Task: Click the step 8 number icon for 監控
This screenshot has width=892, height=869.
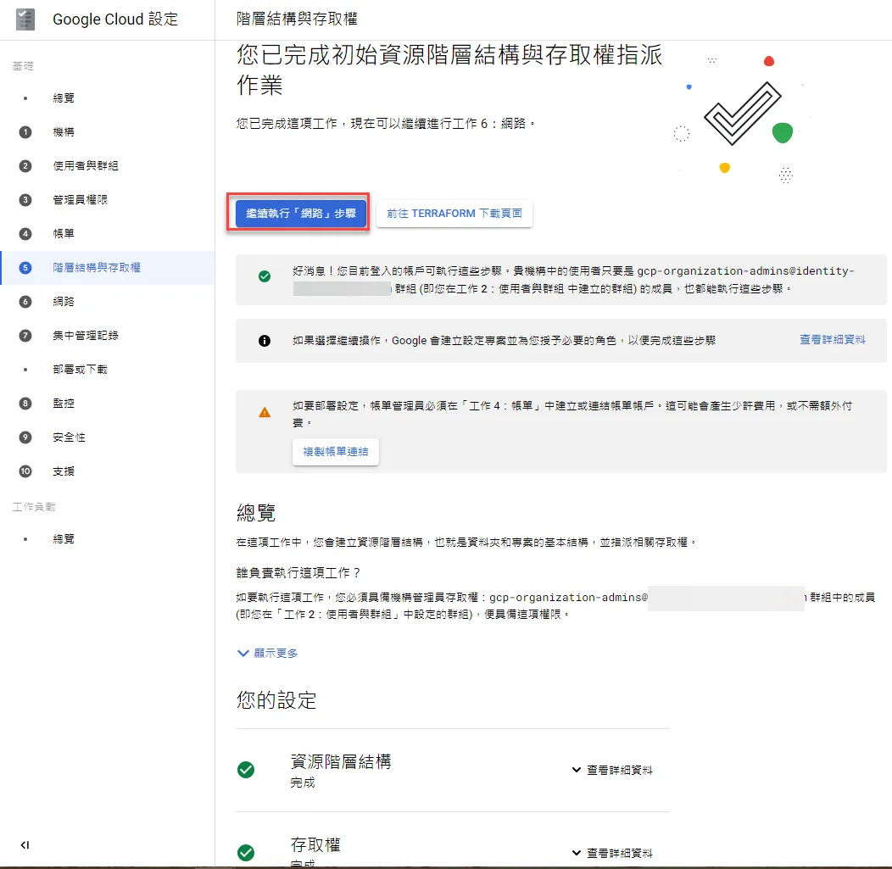Action: 25,404
